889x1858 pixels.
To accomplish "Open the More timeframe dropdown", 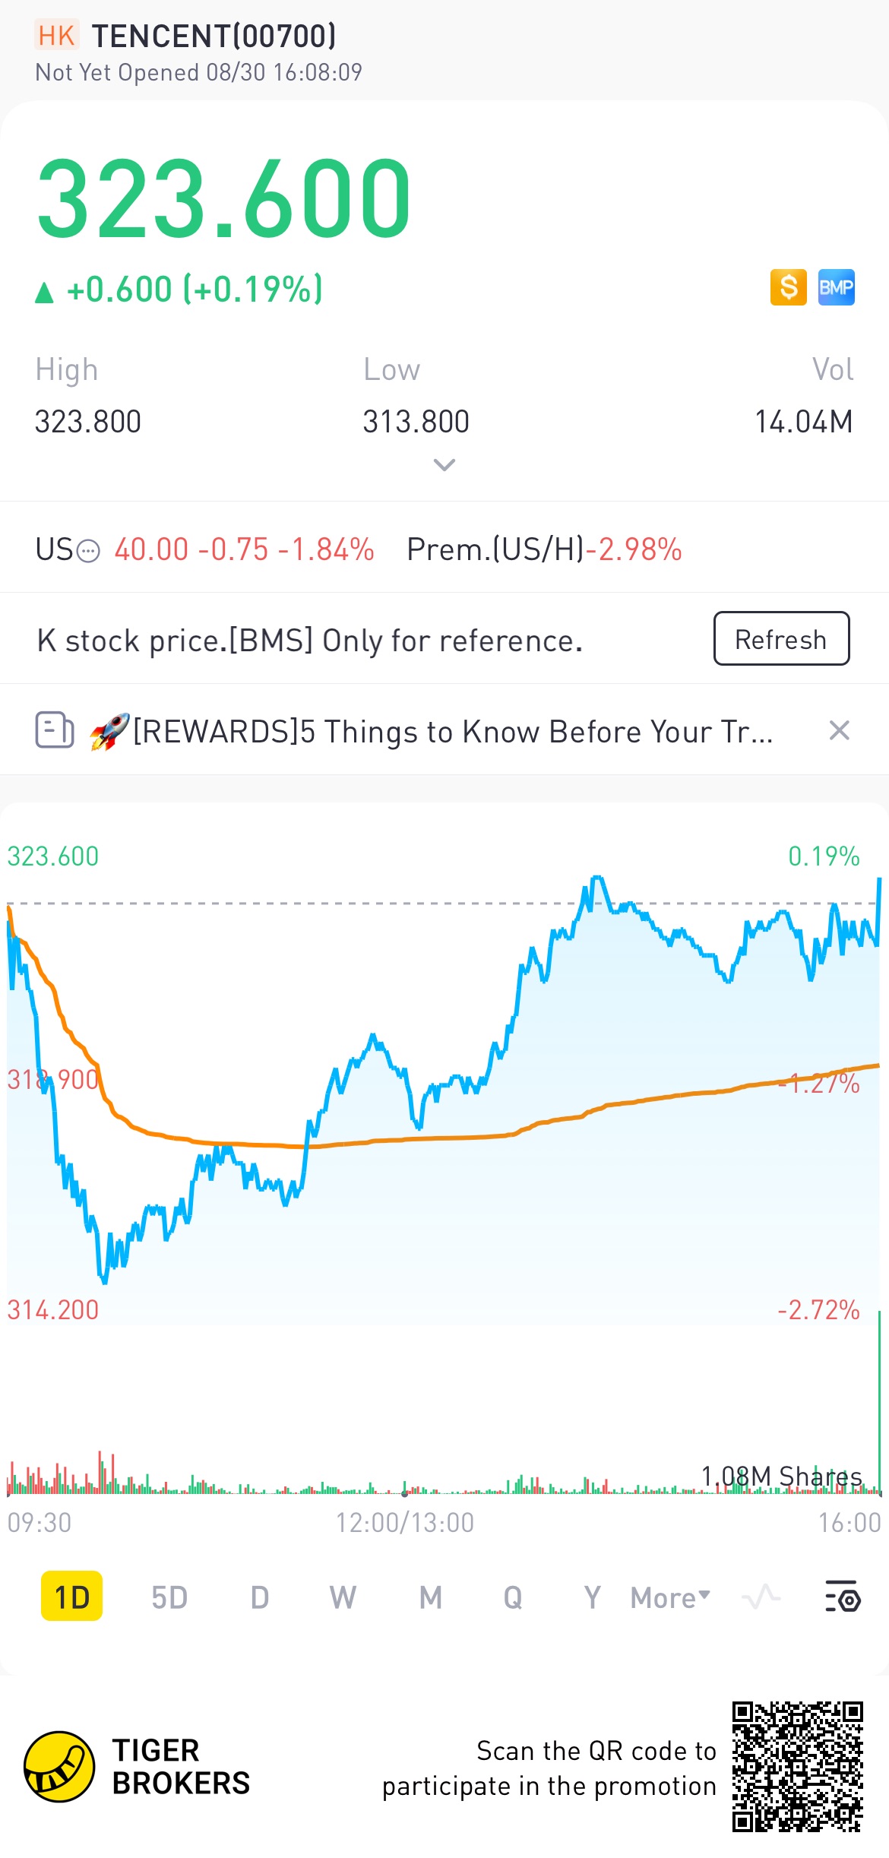I will 669,1597.
